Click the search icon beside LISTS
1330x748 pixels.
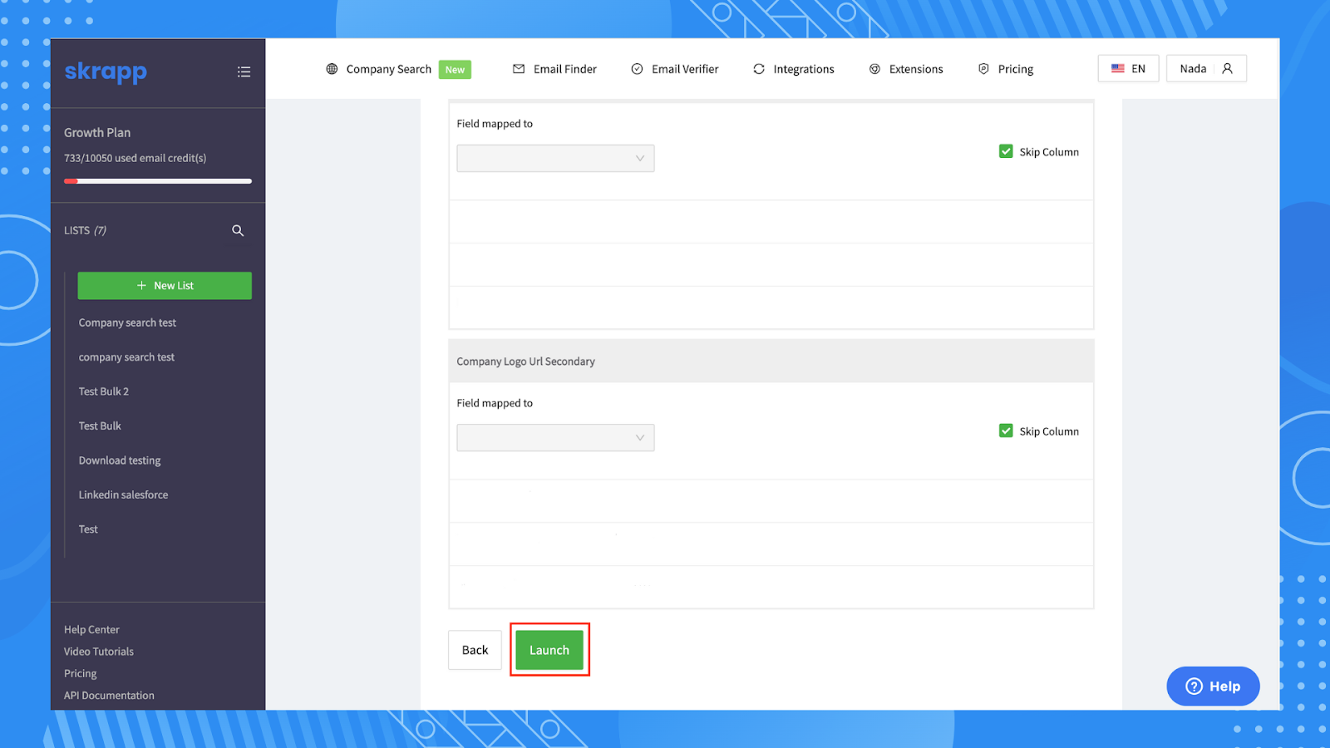click(238, 230)
